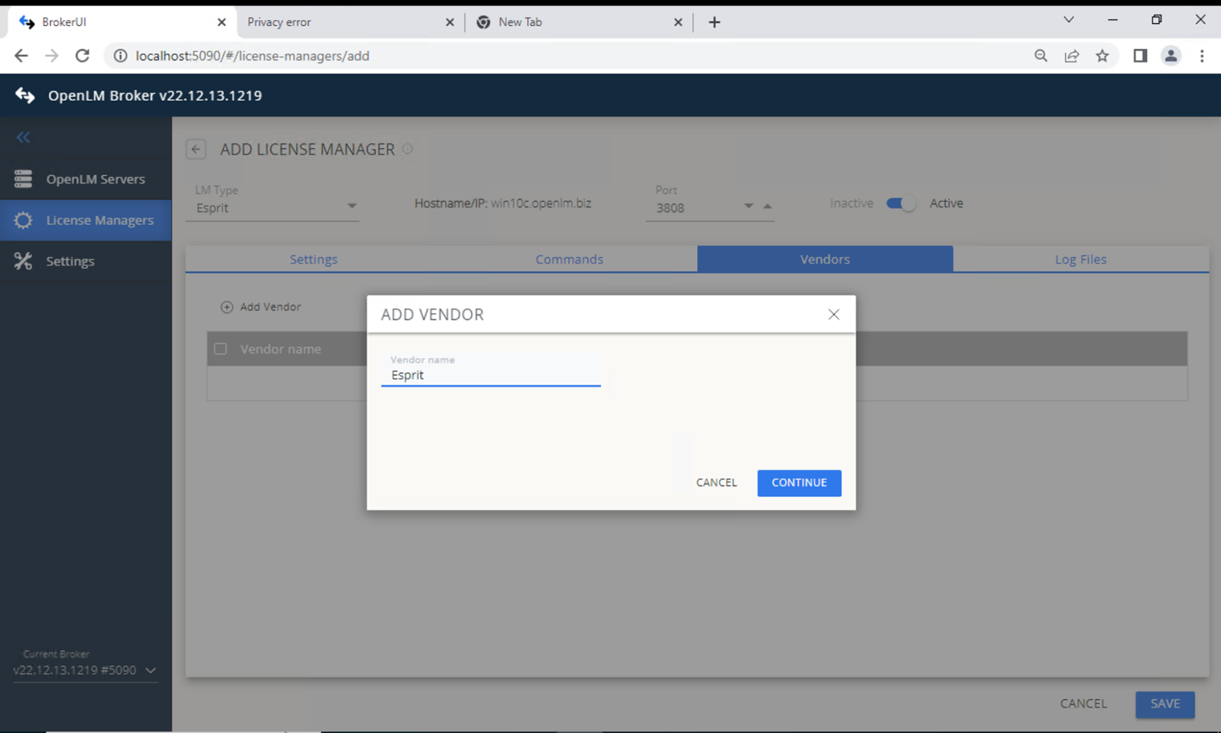Open Settings from the left sidebar
Viewport: 1221px width, 733px height.
70,261
